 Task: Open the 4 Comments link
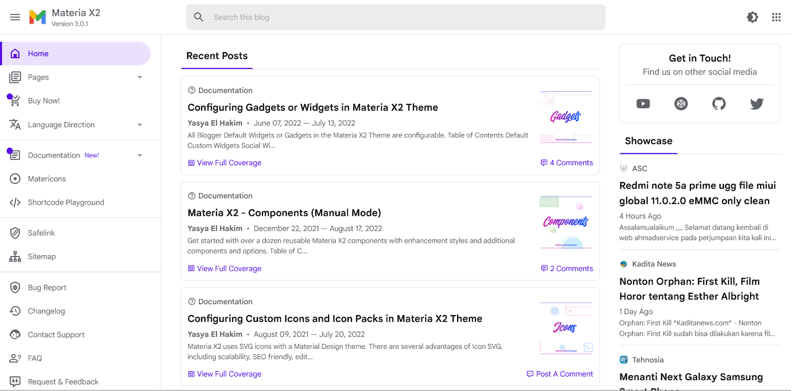point(567,163)
